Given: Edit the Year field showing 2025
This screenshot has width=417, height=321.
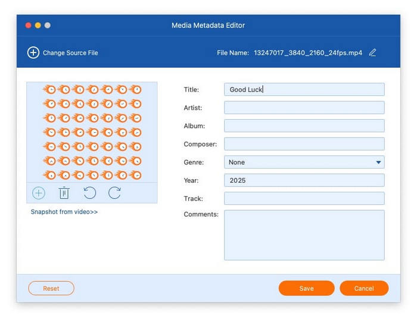Looking at the screenshot, I should coord(304,180).
